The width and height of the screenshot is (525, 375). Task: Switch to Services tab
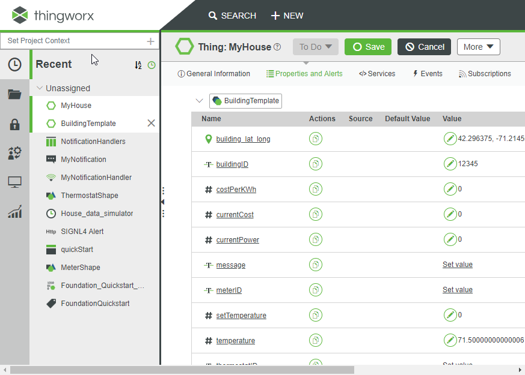(377, 74)
